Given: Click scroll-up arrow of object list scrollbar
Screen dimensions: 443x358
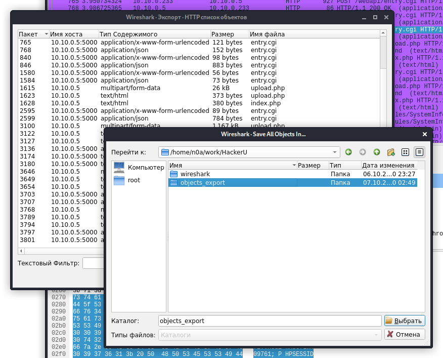Looking at the screenshot, I should tap(383, 33).
